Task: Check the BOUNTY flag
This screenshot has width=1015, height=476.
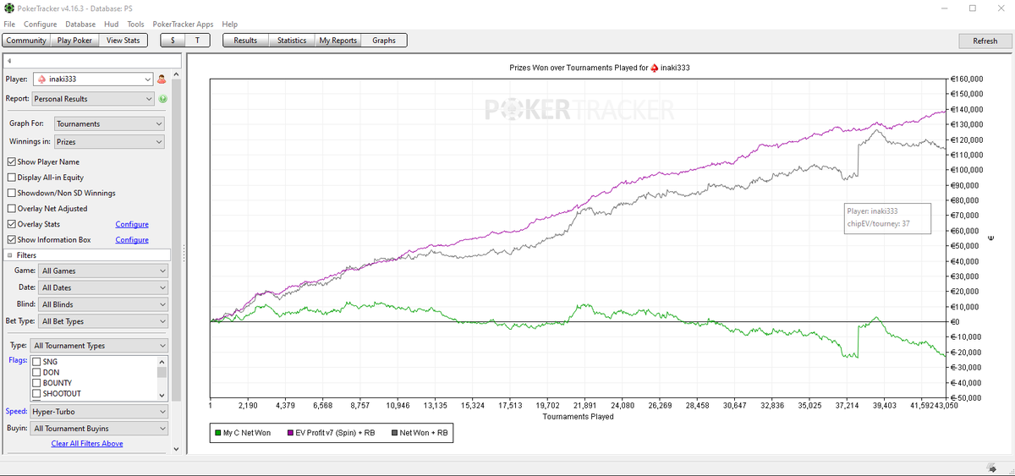Action: (36, 383)
